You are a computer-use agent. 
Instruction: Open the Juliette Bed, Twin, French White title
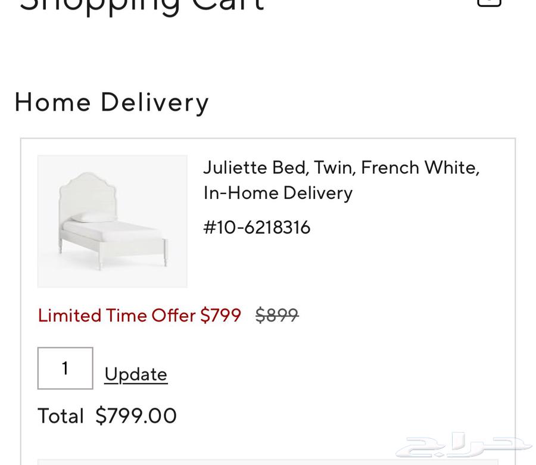point(341,167)
